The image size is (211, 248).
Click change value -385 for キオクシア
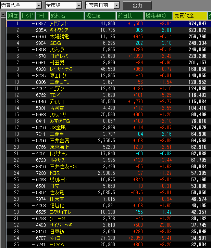138,30
